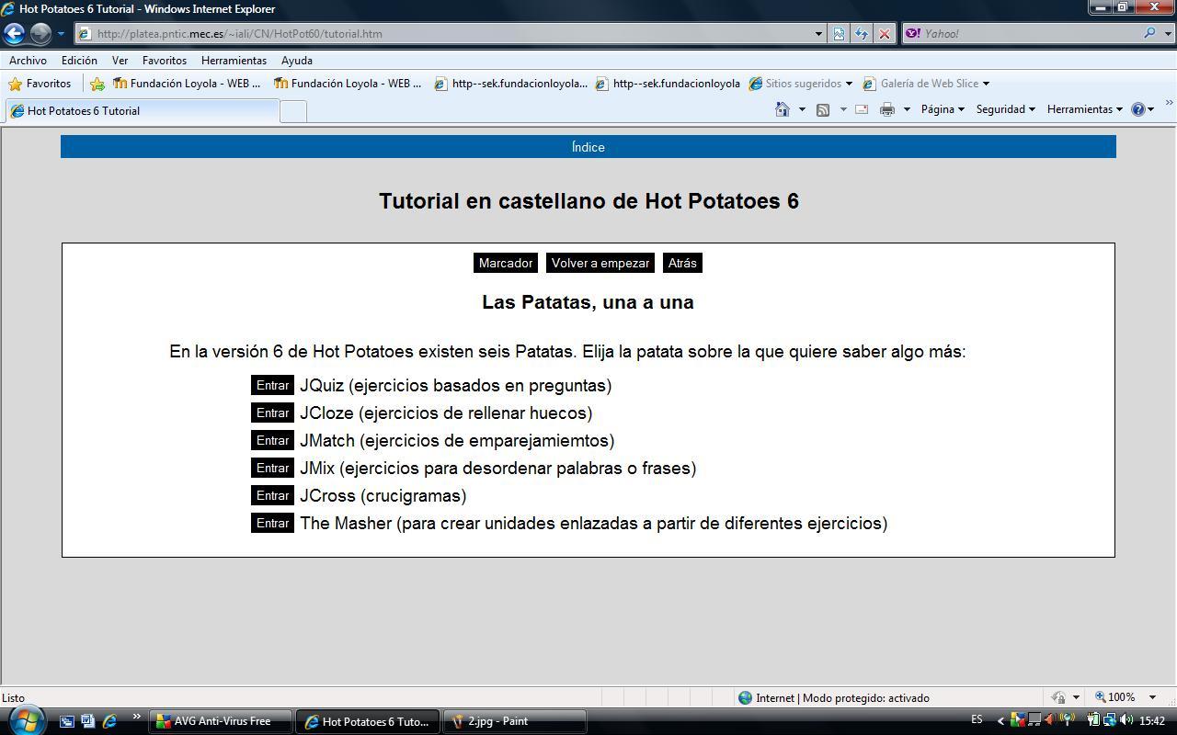This screenshot has width=1177, height=735.
Task: Click Entrar button for JQuiz
Action: point(272,385)
